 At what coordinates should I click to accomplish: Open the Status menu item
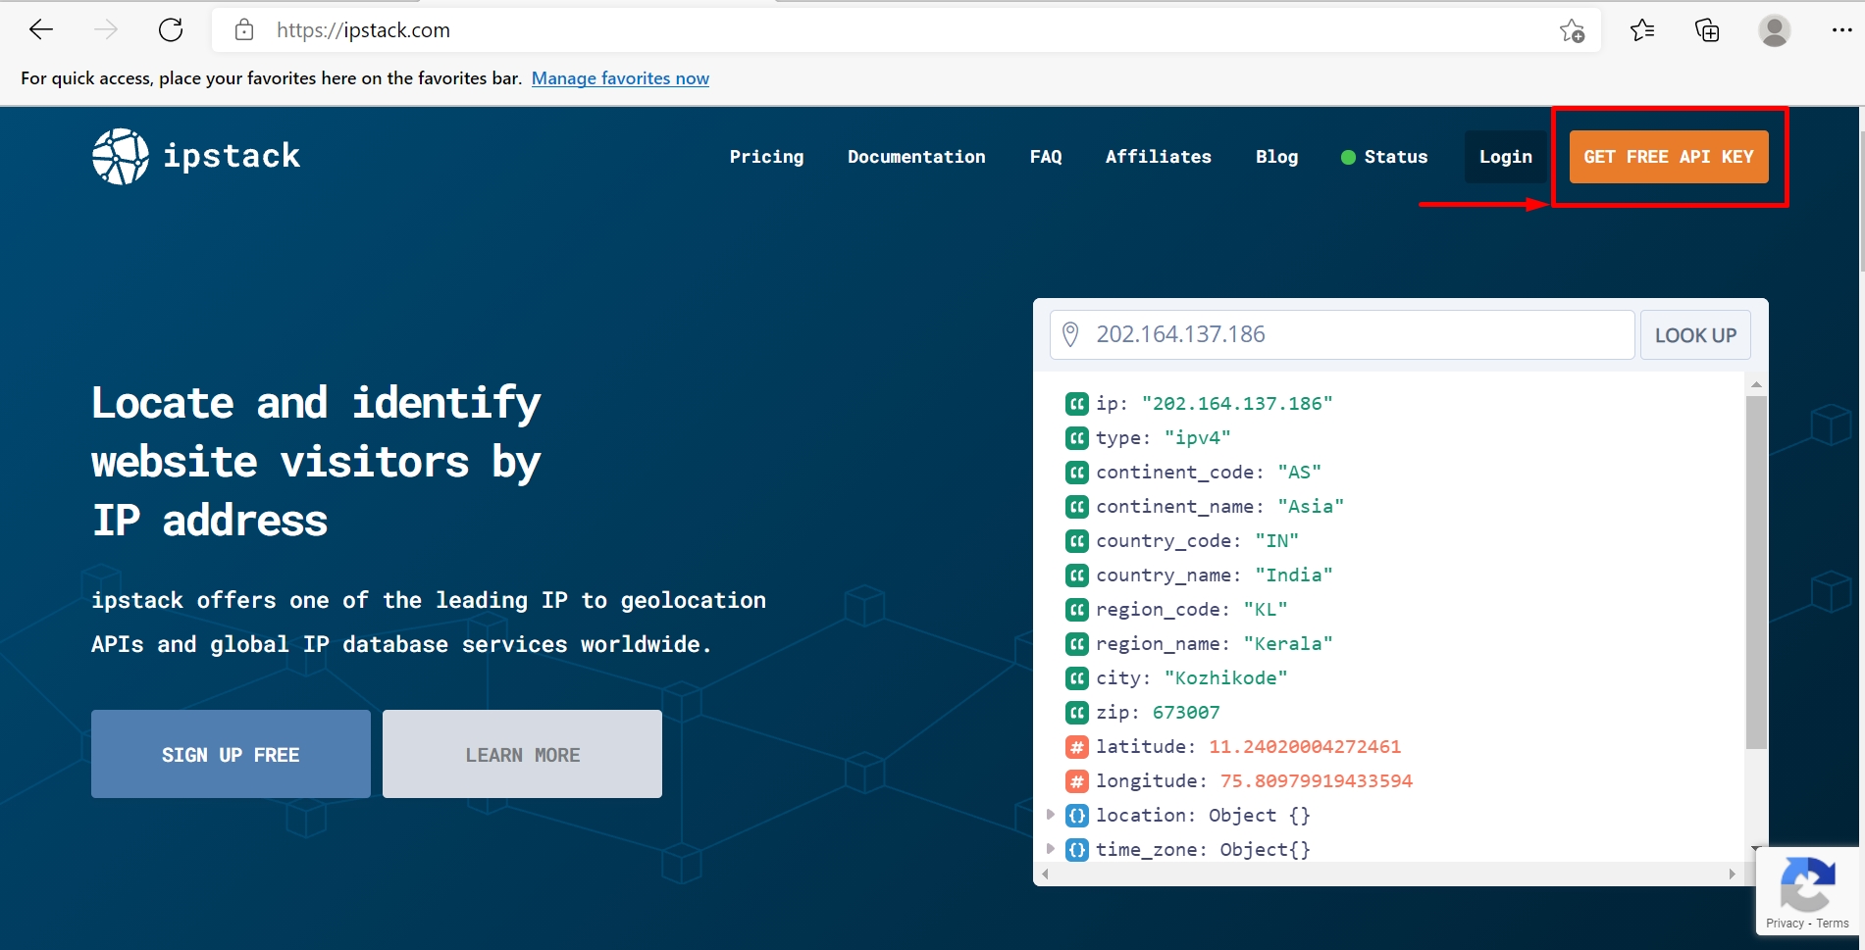click(1384, 157)
